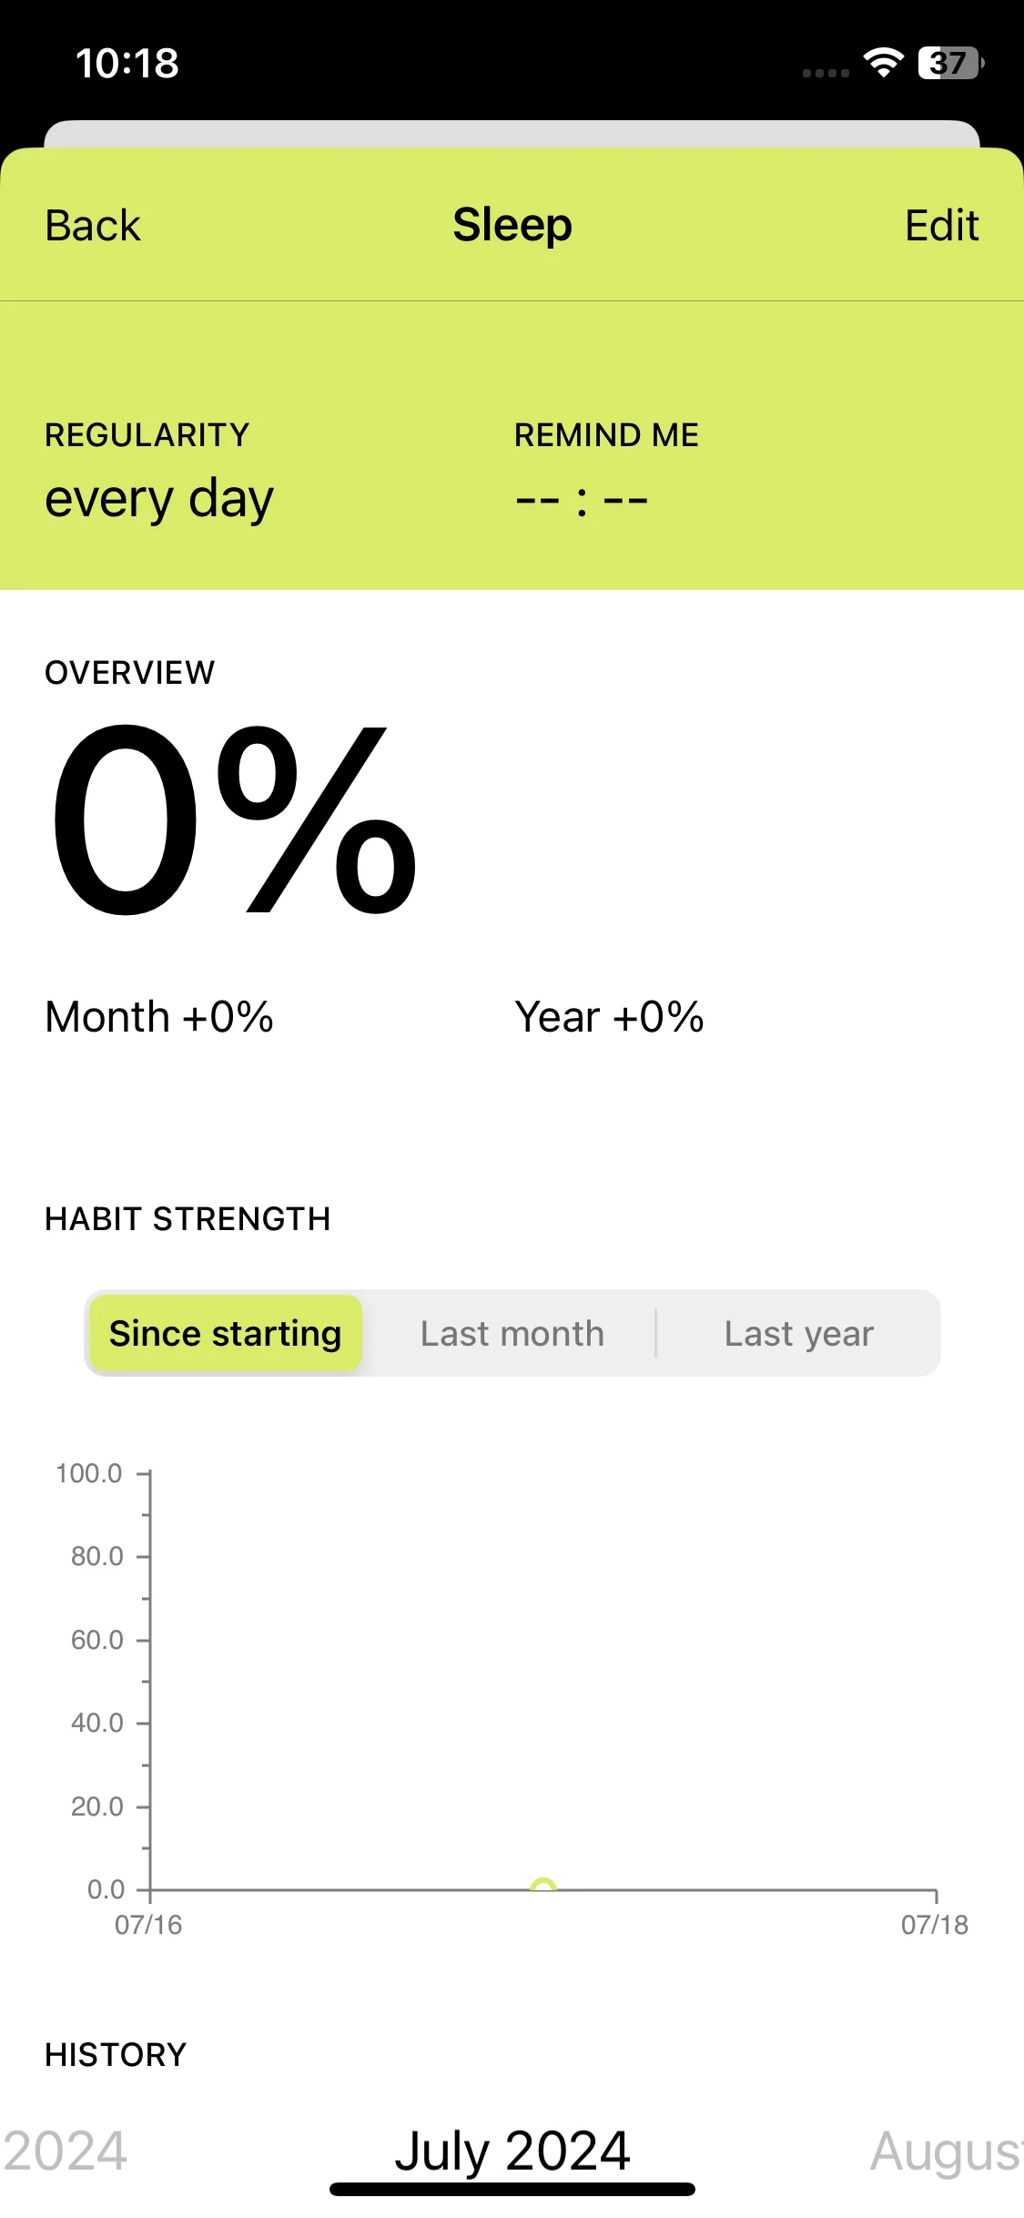
Task: Switch to the Last month segment
Action: [512, 1334]
